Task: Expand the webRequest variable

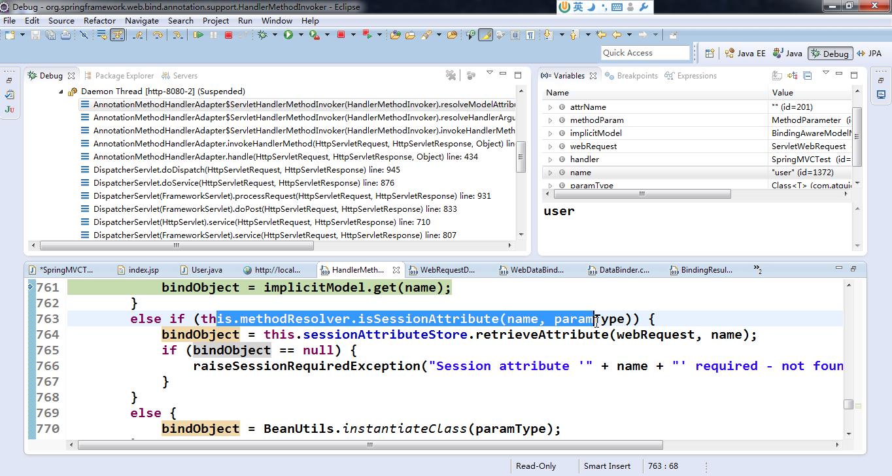Action: click(550, 146)
